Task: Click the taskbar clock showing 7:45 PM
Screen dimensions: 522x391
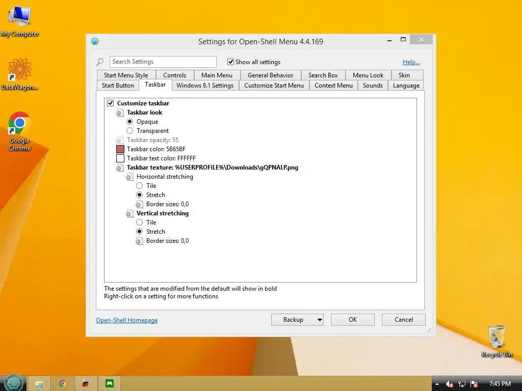Action: click(500, 384)
